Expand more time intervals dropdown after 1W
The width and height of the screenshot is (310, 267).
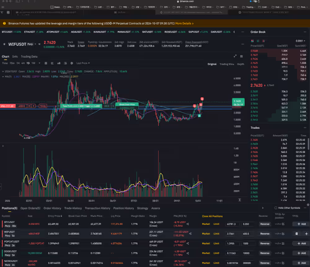(39, 63)
